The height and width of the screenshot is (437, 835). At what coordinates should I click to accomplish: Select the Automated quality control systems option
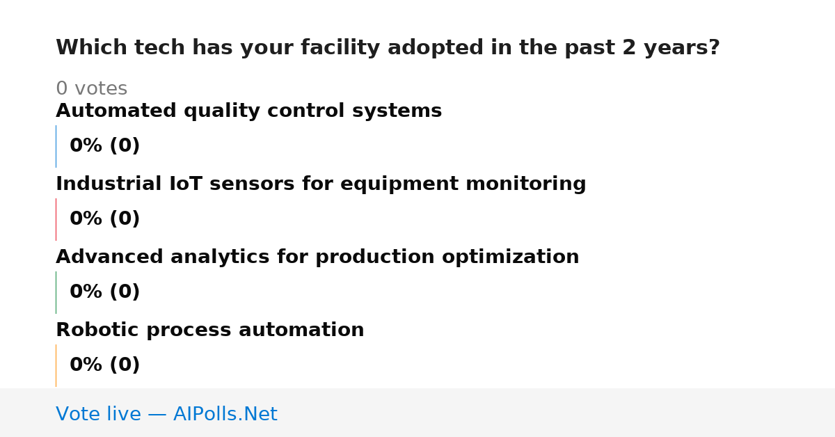click(x=248, y=111)
